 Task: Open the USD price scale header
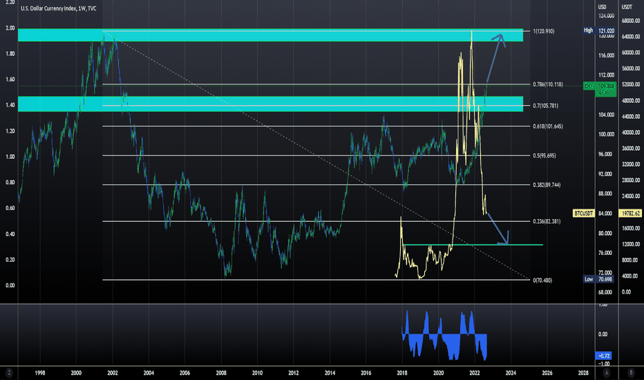pyautogui.click(x=602, y=7)
